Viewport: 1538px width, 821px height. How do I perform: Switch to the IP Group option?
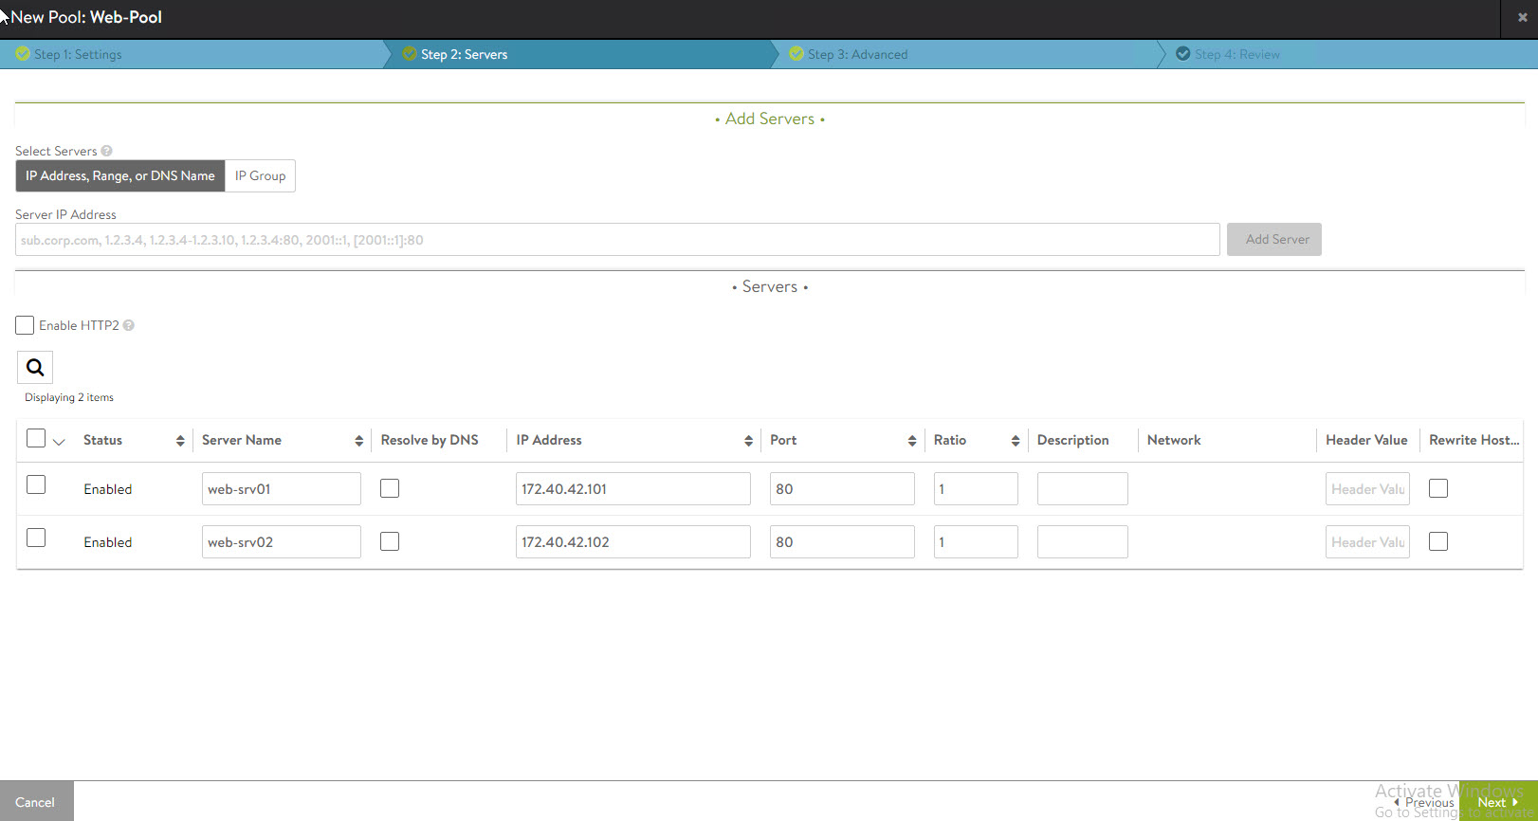[260, 175]
